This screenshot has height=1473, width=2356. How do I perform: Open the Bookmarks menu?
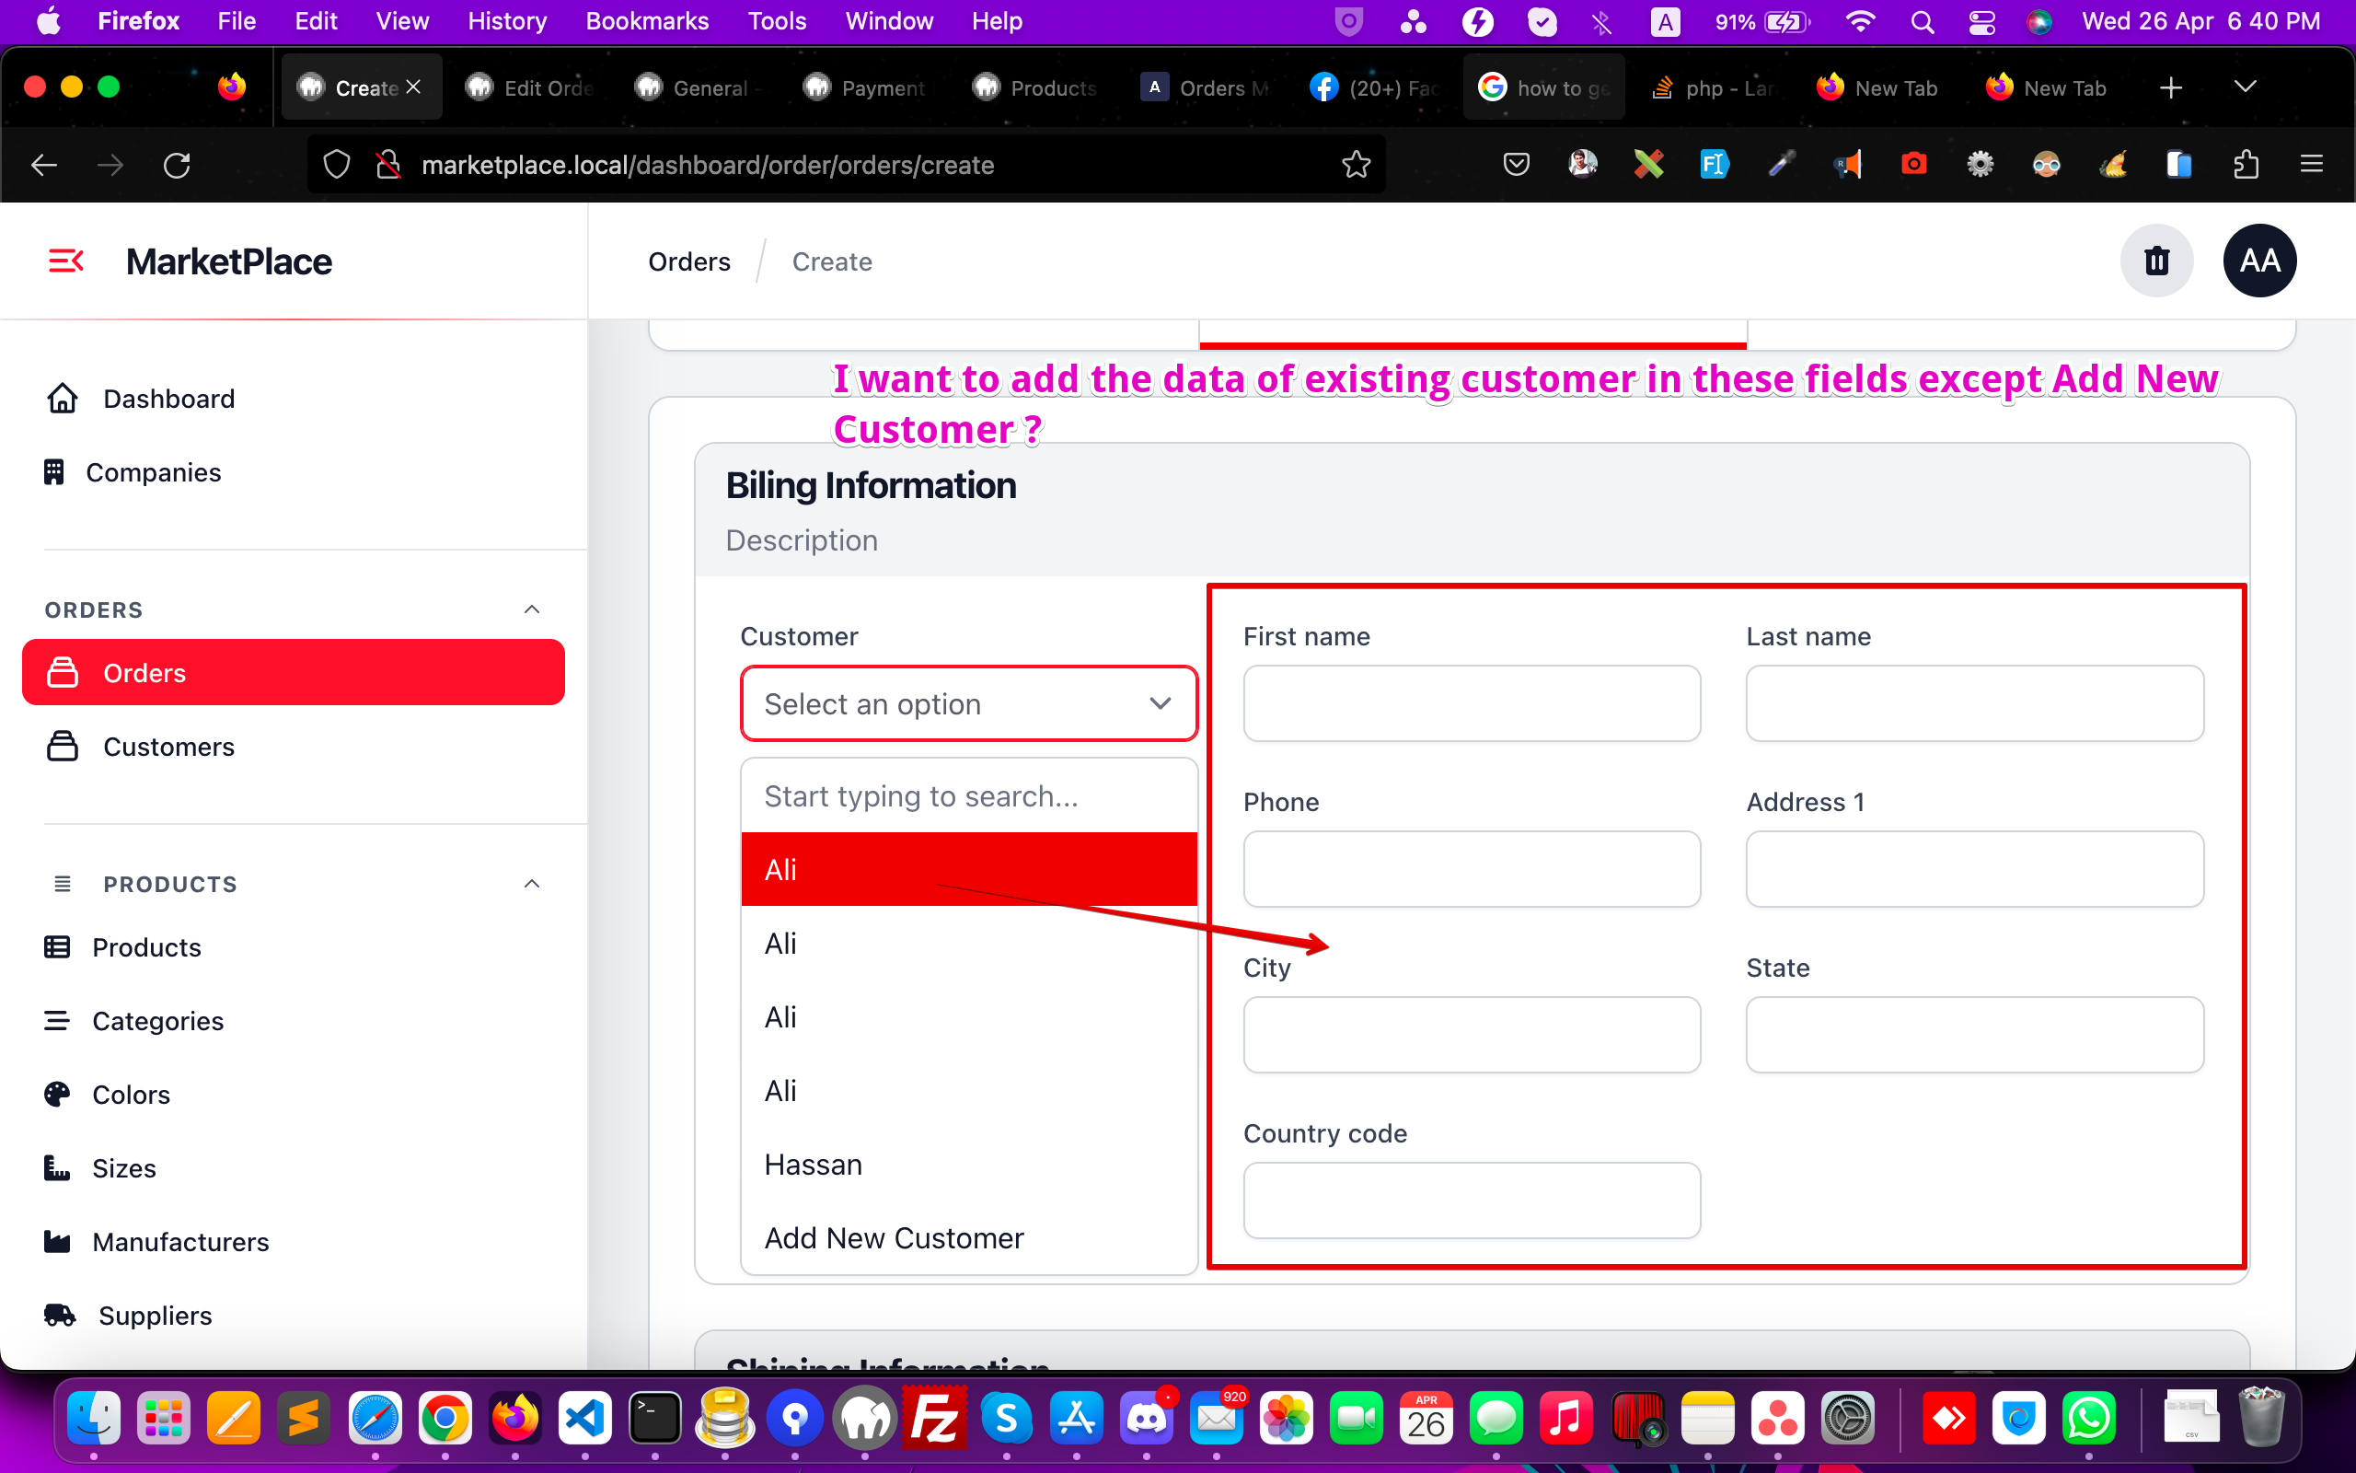(x=646, y=20)
